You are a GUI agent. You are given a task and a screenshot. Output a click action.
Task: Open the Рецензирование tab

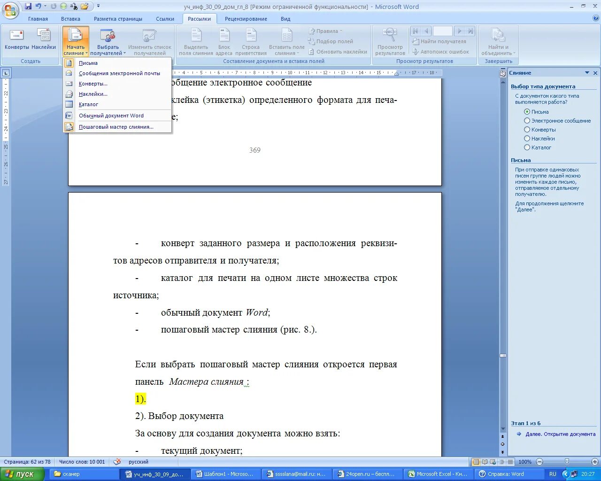click(246, 19)
